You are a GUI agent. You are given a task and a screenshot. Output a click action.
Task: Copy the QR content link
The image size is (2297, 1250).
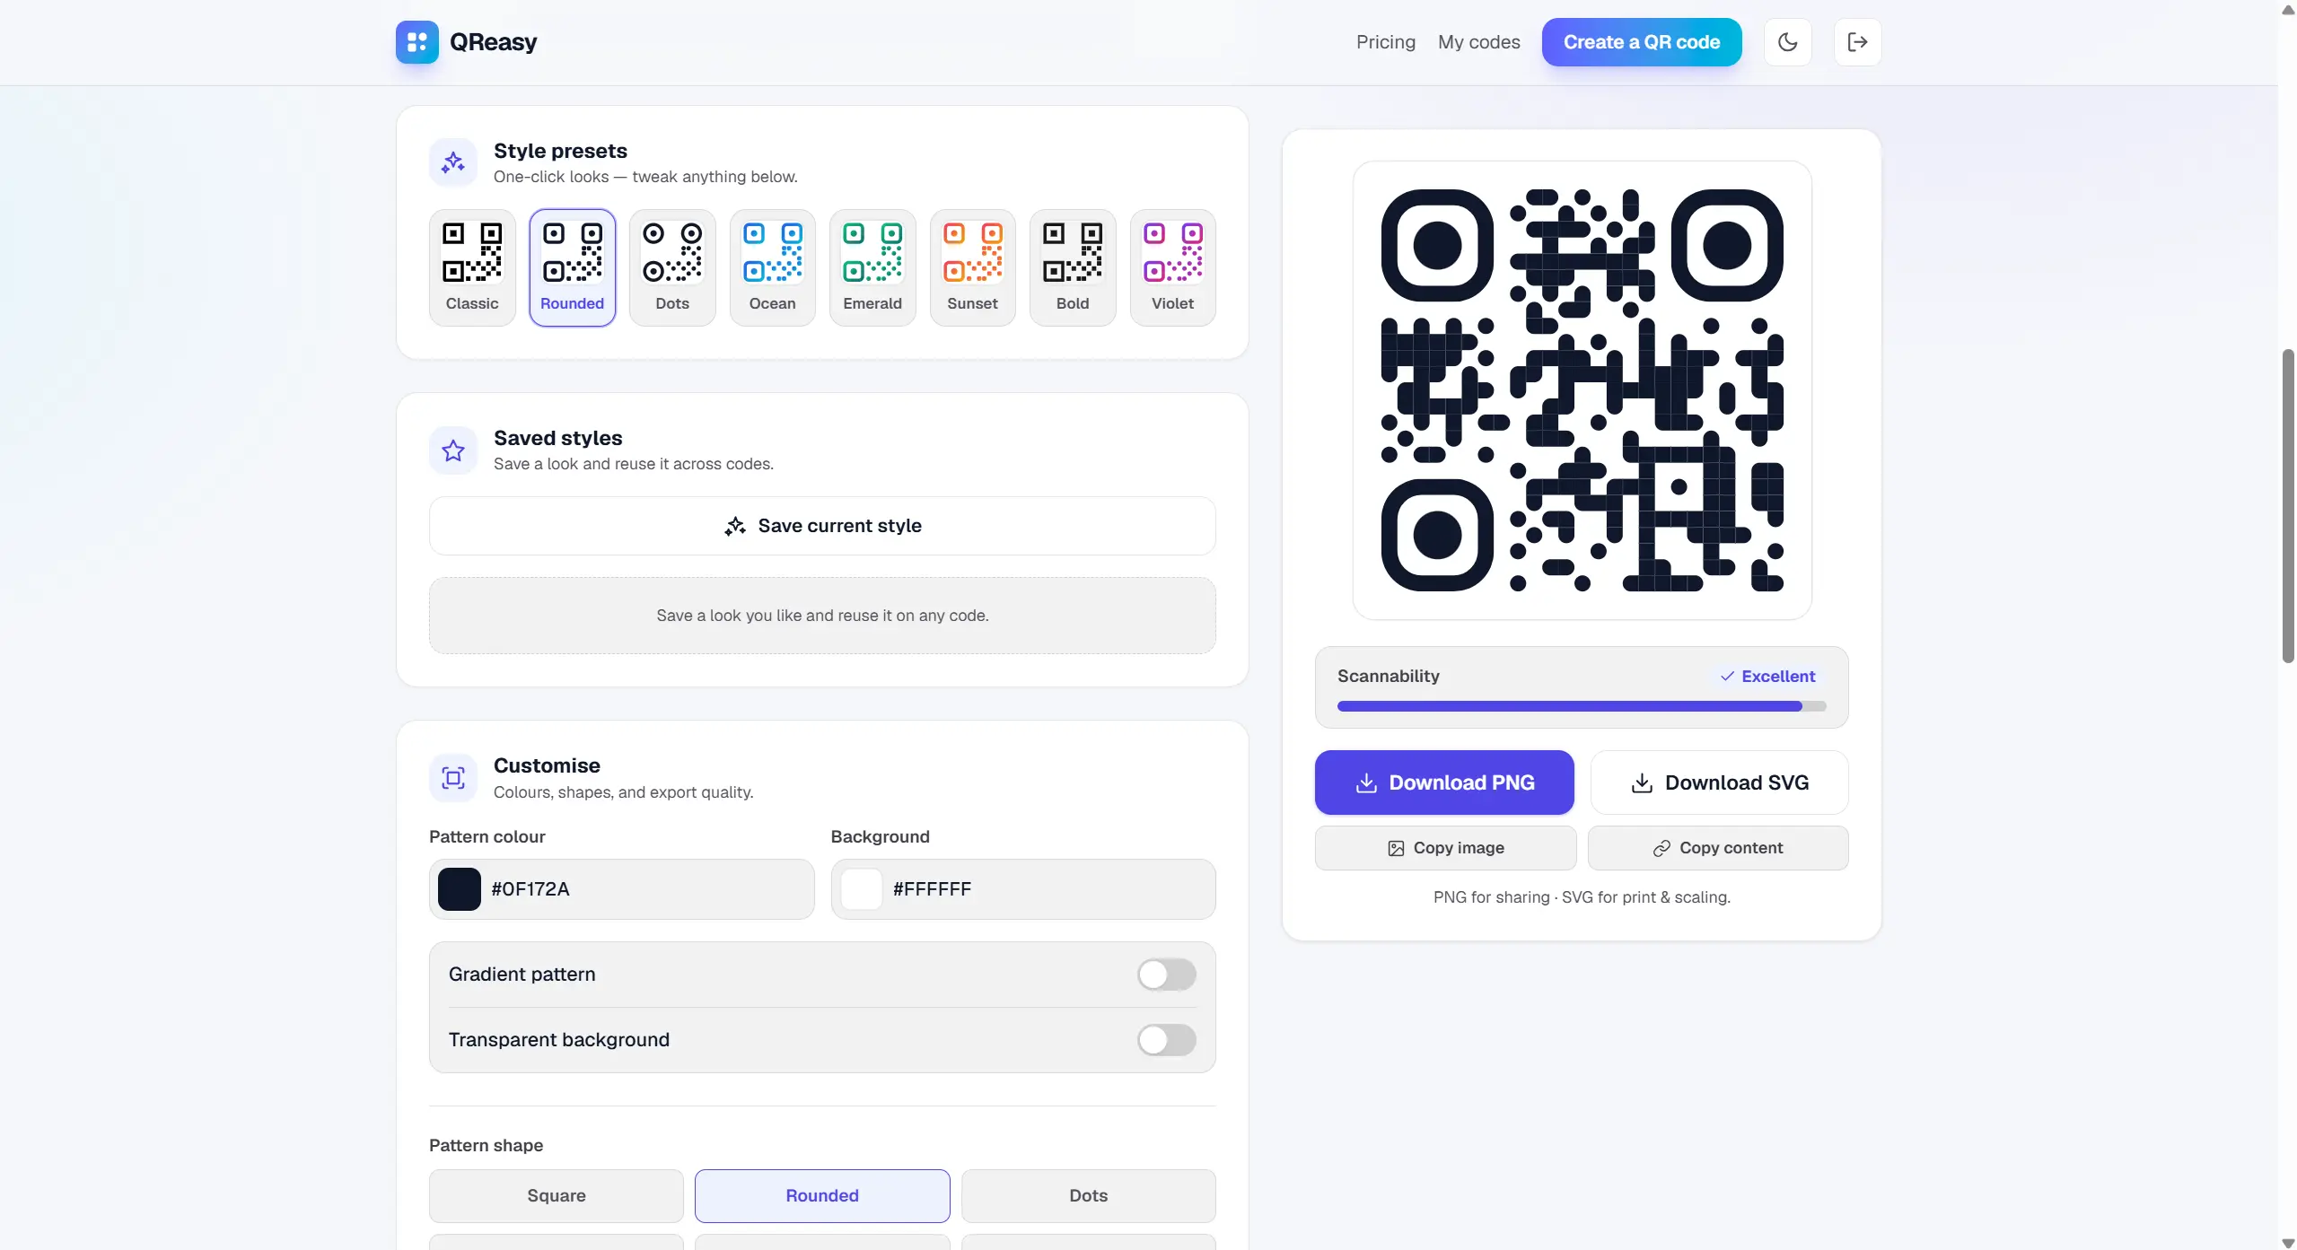pos(1718,848)
